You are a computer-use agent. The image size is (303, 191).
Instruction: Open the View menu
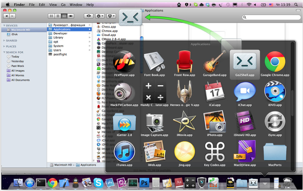click(x=53, y=5)
